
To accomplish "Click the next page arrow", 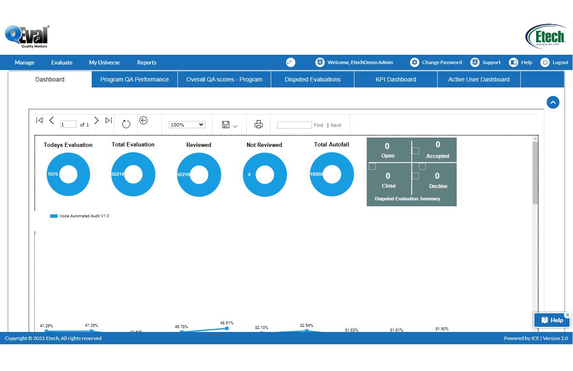I will pos(96,121).
